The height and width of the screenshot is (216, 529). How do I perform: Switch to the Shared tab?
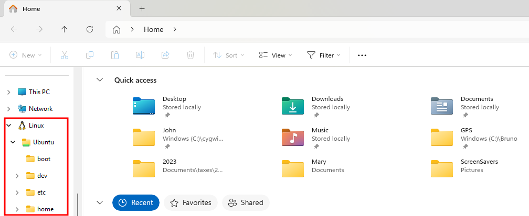pyautogui.click(x=246, y=202)
